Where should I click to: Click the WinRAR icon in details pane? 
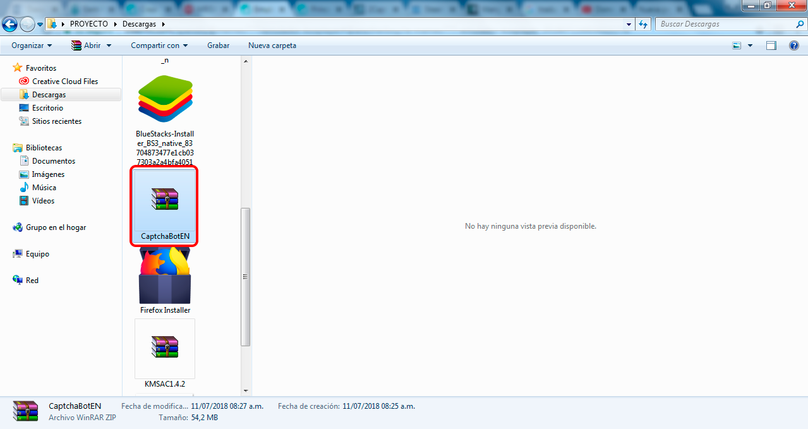(x=25, y=411)
